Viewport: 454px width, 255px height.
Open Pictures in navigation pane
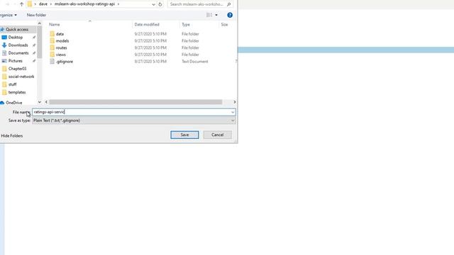pos(15,61)
